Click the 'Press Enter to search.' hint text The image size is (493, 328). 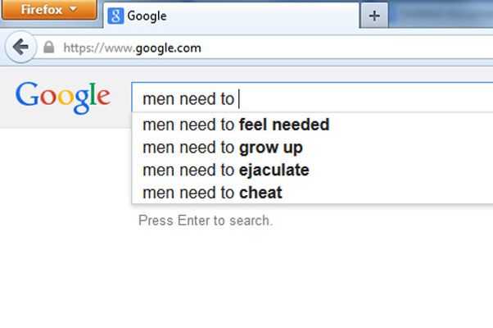coord(206,221)
